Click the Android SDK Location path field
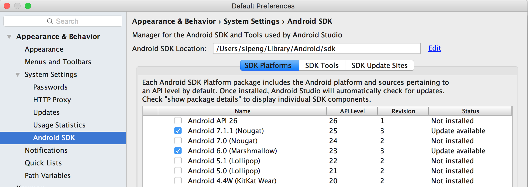The image size is (528, 187). (x=317, y=48)
